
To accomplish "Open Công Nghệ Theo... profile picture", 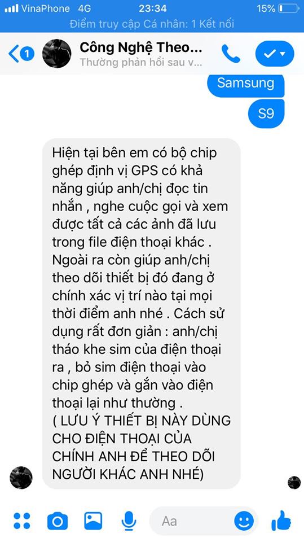I will (56, 54).
